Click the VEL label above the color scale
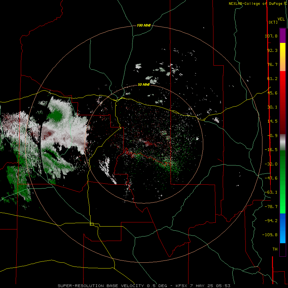Screen dimensions: 288x288 coord(281,19)
